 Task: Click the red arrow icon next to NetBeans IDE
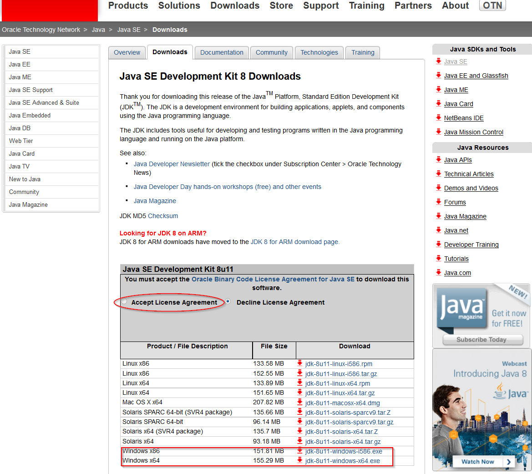pyautogui.click(x=438, y=117)
